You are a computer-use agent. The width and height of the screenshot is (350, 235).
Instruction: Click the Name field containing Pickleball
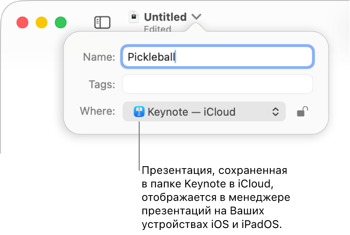point(217,57)
